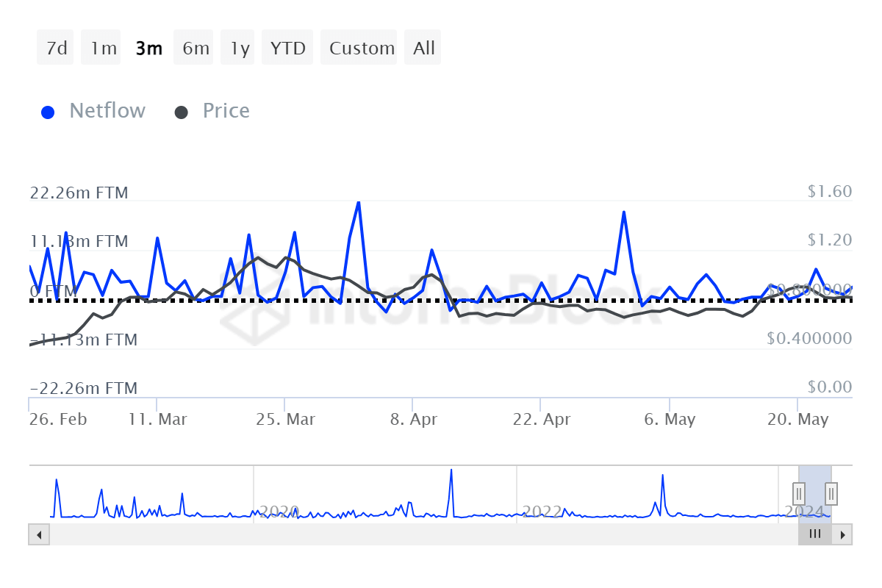Click the blue Netflow legend dot

pyautogui.click(x=49, y=112)
